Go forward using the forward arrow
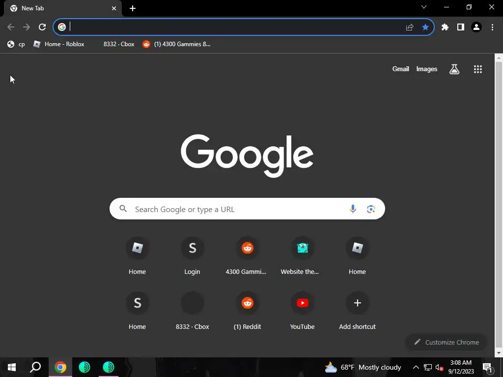 27,27
